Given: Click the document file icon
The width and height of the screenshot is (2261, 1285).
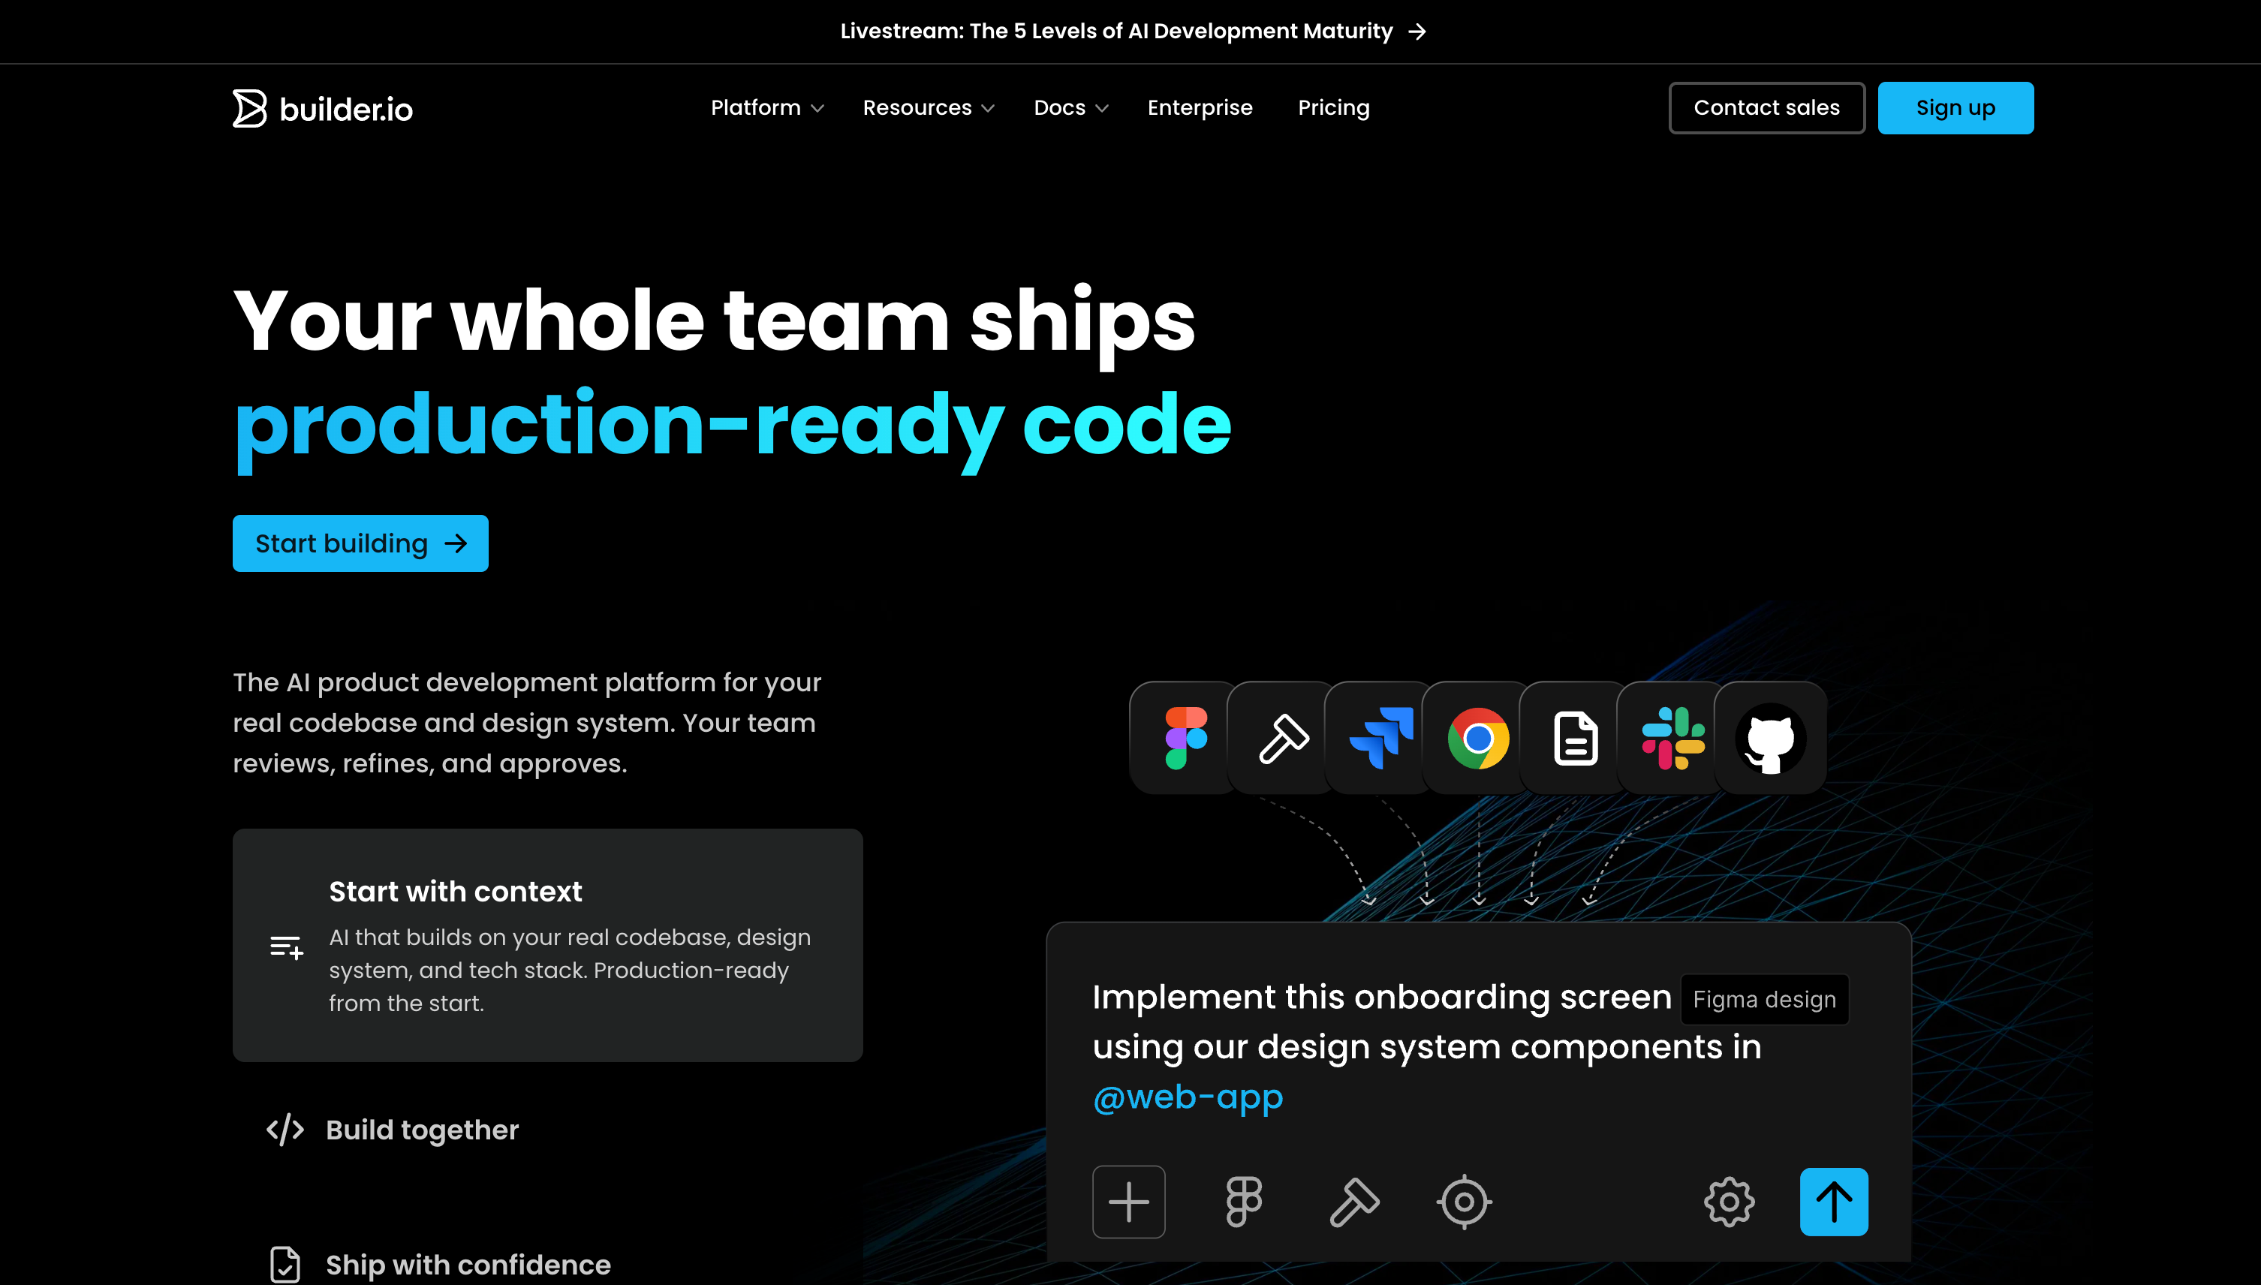Looking at the screenshot, I should tap(1576, 738).
